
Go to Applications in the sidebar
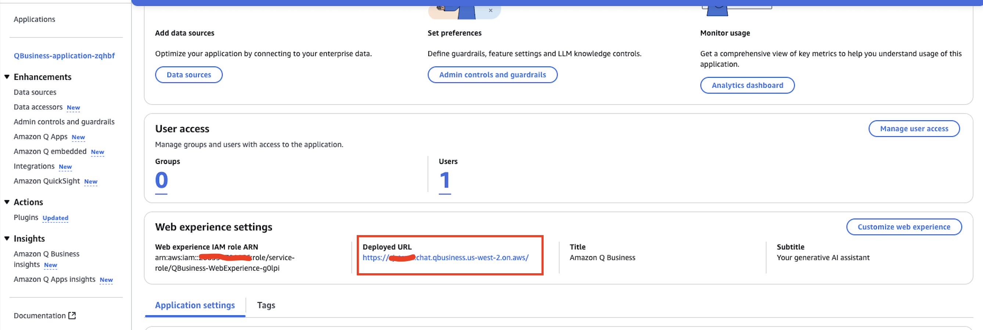pos(34,19)
